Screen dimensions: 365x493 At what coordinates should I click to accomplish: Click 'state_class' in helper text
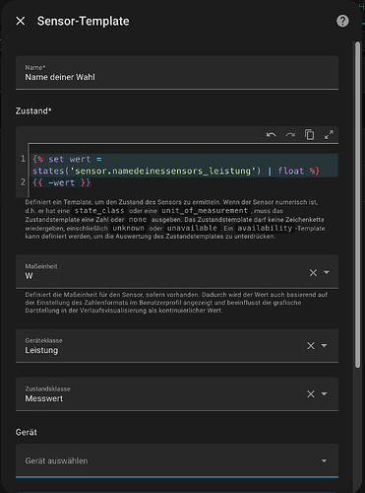99,211
